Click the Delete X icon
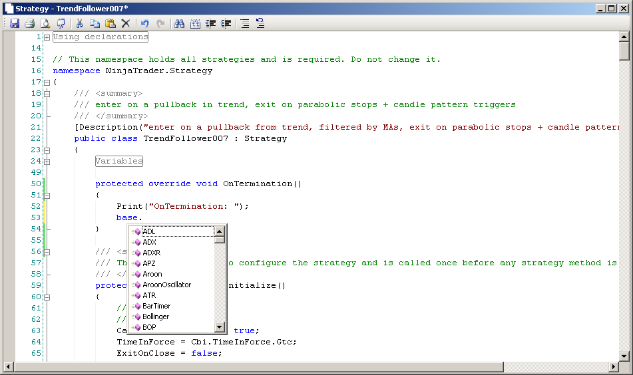 coord(126,24)
